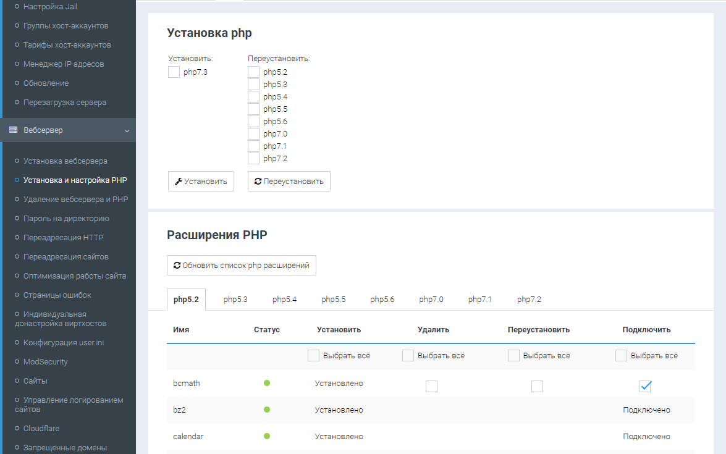Click the refresh icon on Переустановить button
Image resolution: width=726 pixels, height=454 pixels.
click(258, 181)
